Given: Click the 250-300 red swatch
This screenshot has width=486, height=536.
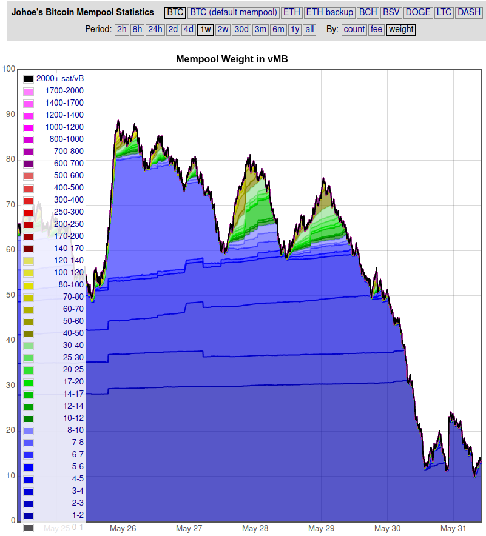Looking at the screenshot, I should (x=29, y=213).
